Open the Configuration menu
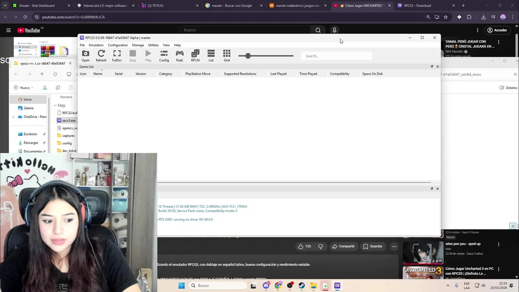Screen dimensions: 519x292 click(118, 45)
